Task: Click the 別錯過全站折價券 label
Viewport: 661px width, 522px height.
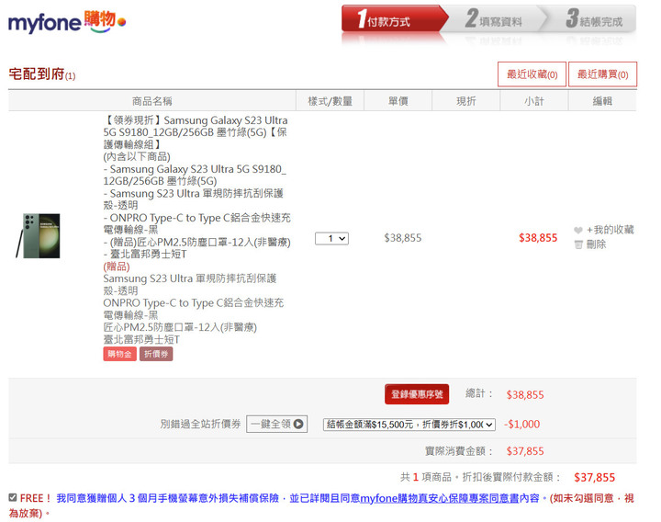Action: (200, 424)
